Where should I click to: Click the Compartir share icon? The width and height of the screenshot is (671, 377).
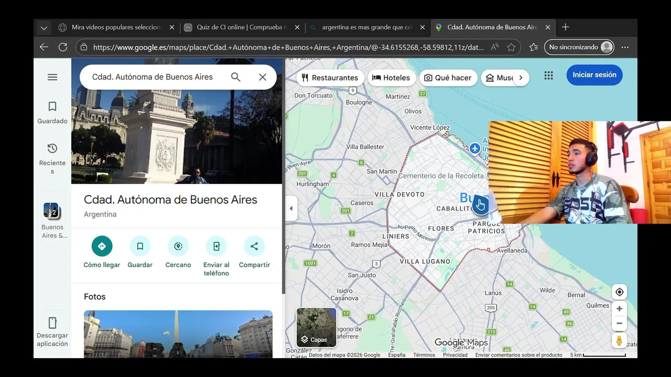pyautogui.click(x=254, y=246)
